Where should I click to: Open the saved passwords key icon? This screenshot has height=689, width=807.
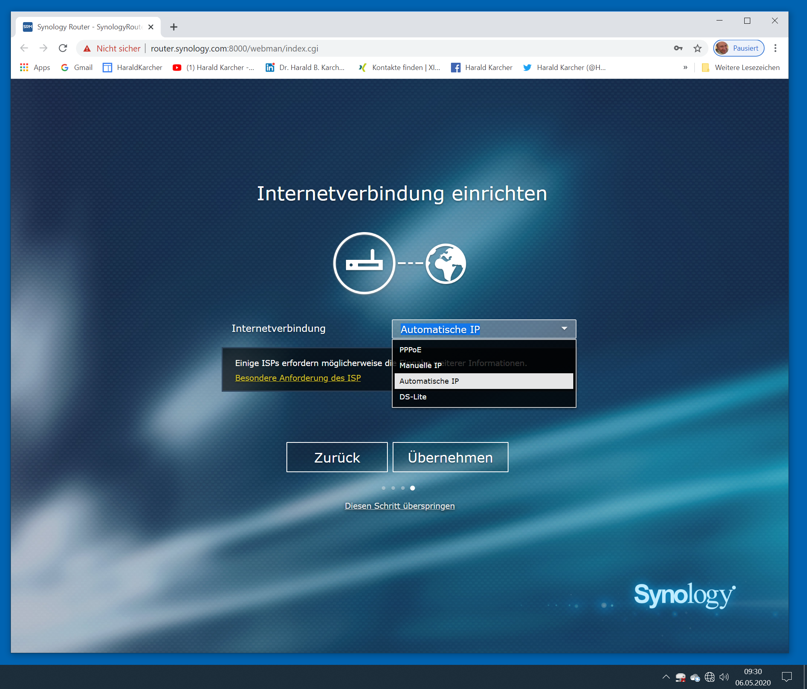coord(678,48)
